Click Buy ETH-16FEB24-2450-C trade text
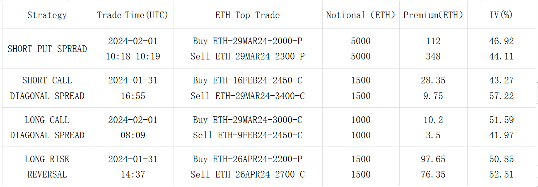Screen dimensions: 538x187 (x=247, y=80)
